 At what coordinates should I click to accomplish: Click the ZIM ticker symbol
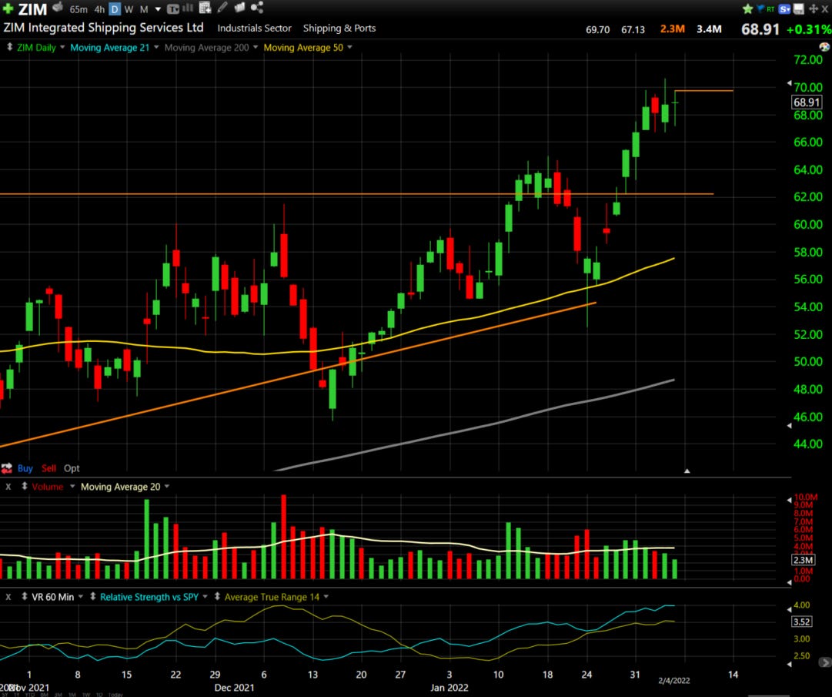32,9
